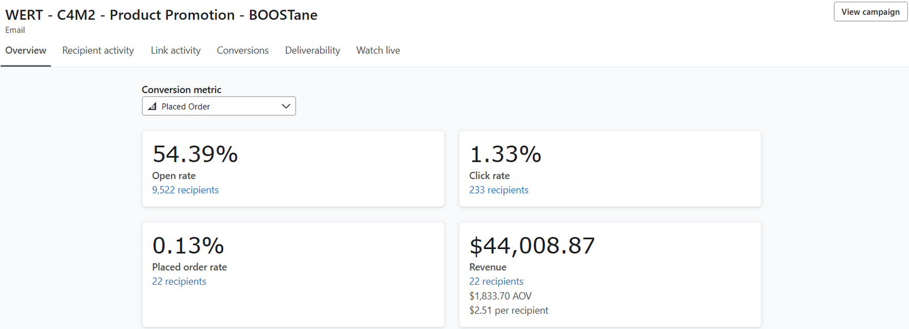The height and width of the screenshot is (329, 909).
Task: Click the 233 recipients link
Action: (x=499, y=190)
